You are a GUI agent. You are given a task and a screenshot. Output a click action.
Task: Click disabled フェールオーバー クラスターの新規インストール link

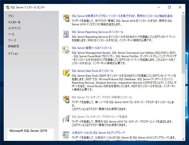(102, 97)
